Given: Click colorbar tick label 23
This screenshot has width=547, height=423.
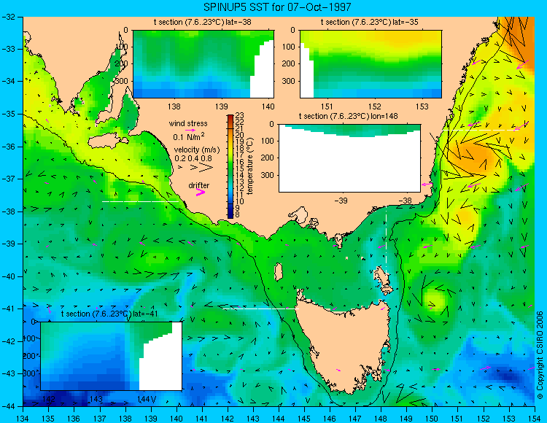Looking at the screenshot, I should (x=240, y=115).
